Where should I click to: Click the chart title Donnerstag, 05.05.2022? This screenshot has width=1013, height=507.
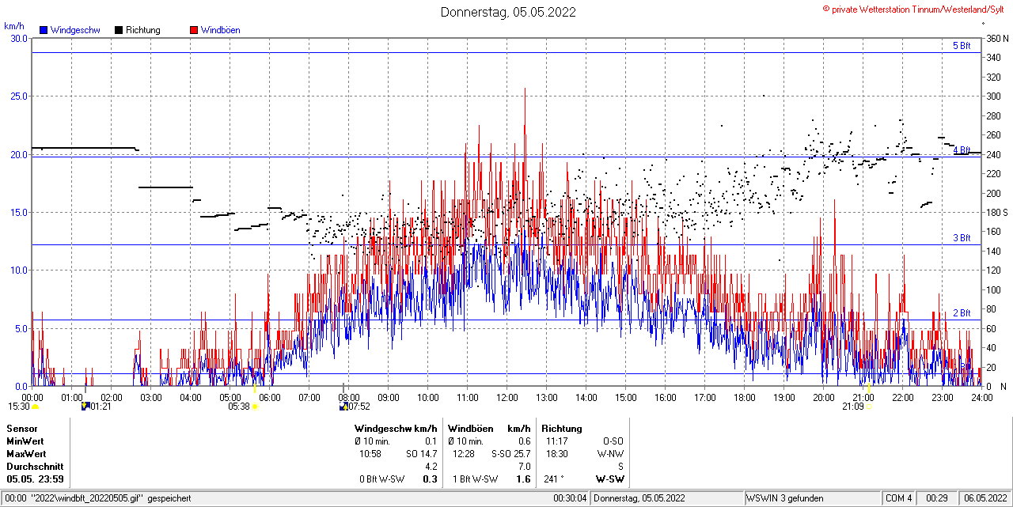[x=508, y=12]
